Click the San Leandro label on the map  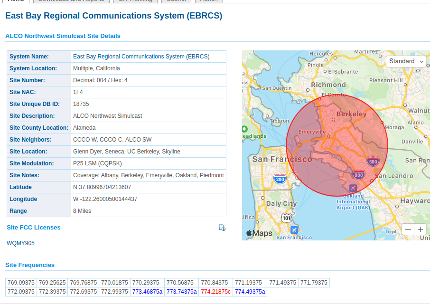pos(394,176)
